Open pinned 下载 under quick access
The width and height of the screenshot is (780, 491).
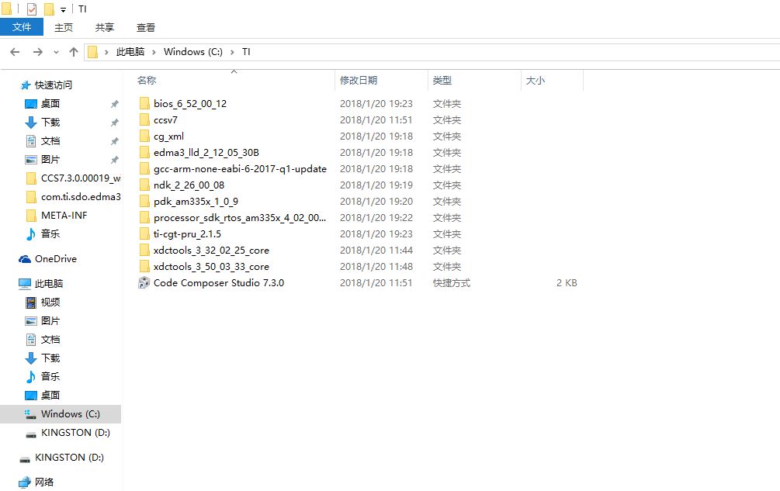click(50, 123)
